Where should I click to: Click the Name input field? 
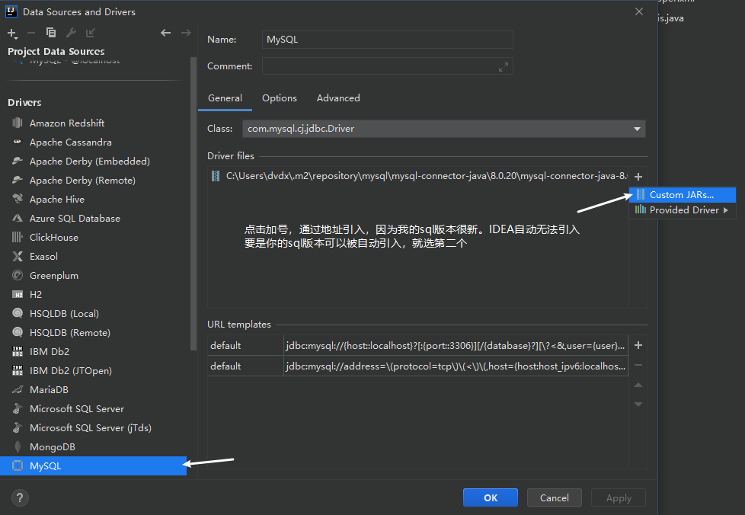[387, 40]
